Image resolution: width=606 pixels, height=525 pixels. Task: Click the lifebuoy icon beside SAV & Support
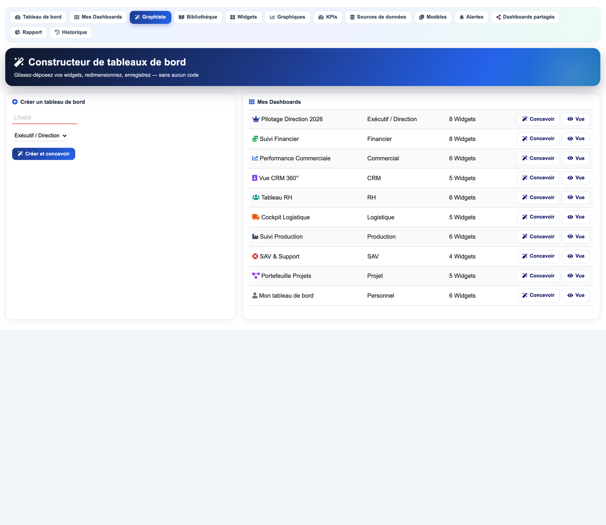point(255,256)
